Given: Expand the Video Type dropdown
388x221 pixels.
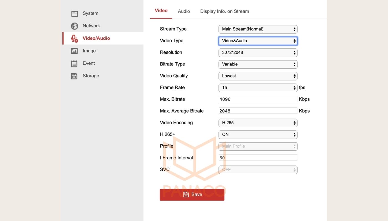Looking at the screenshot, I should click(258, 41).
